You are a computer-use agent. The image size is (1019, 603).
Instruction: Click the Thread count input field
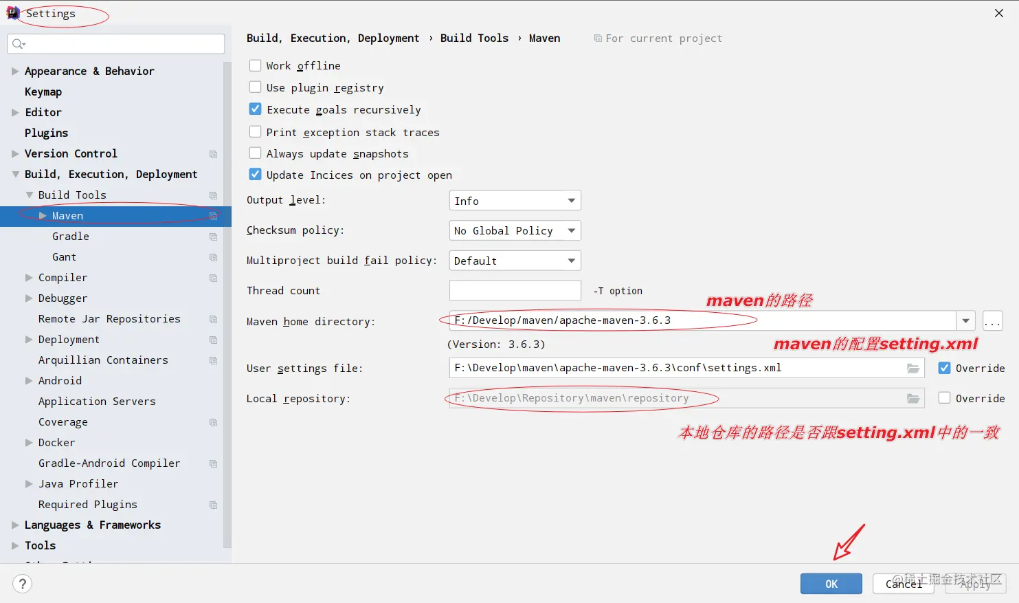pos(515,291)
